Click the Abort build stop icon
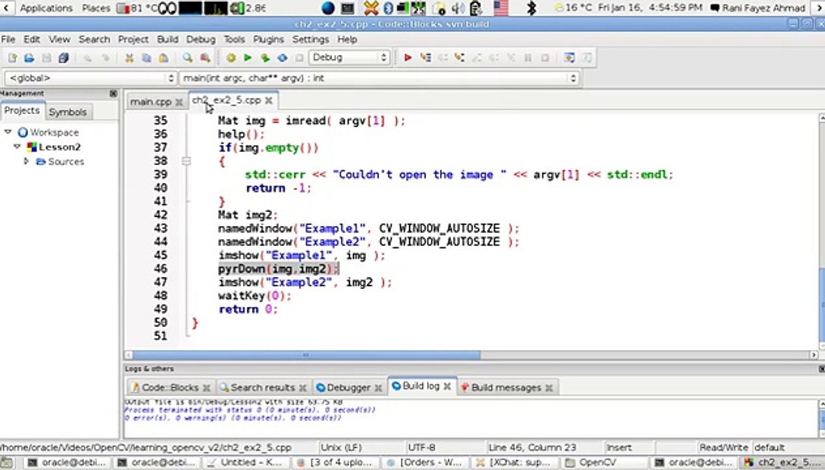 click(299, 58)
